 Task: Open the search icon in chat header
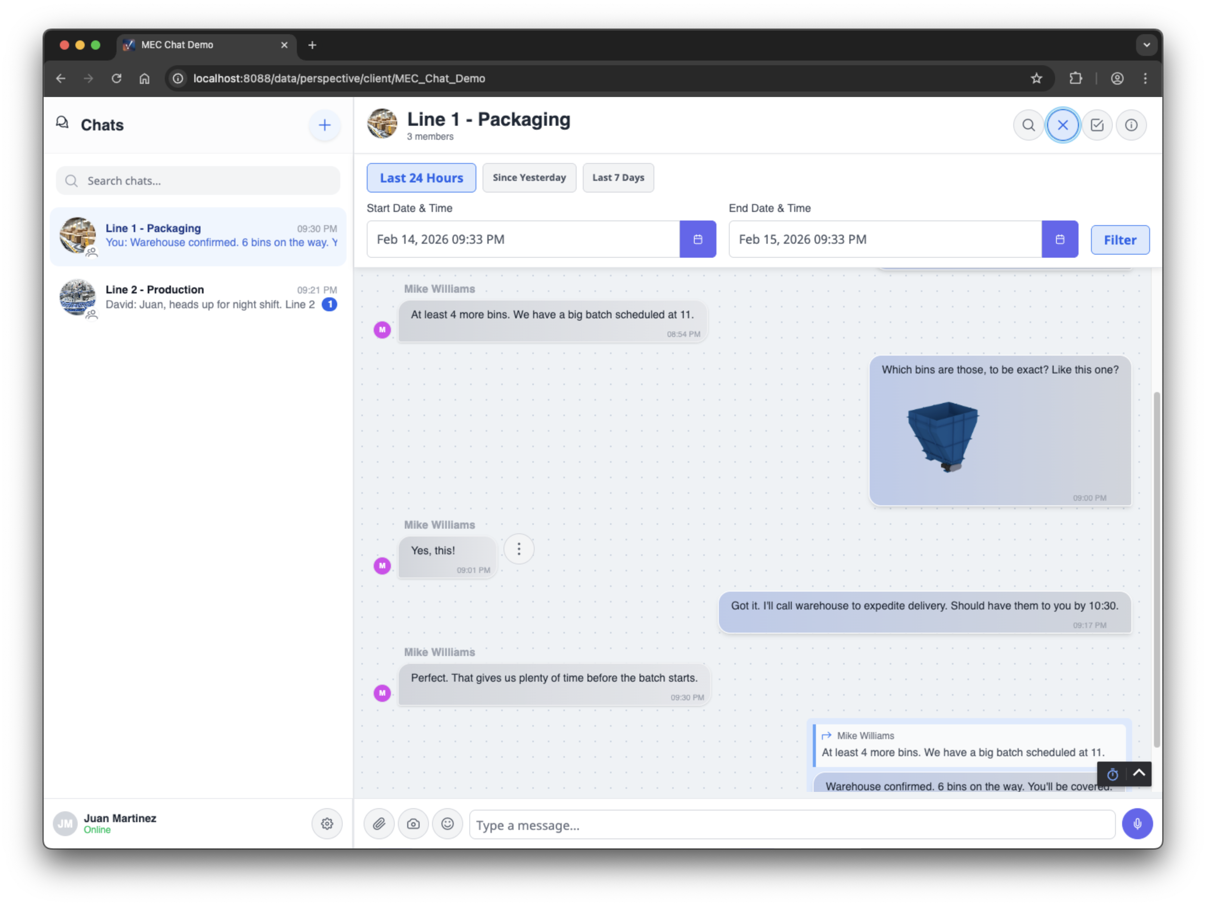(x=1028, y=125)
